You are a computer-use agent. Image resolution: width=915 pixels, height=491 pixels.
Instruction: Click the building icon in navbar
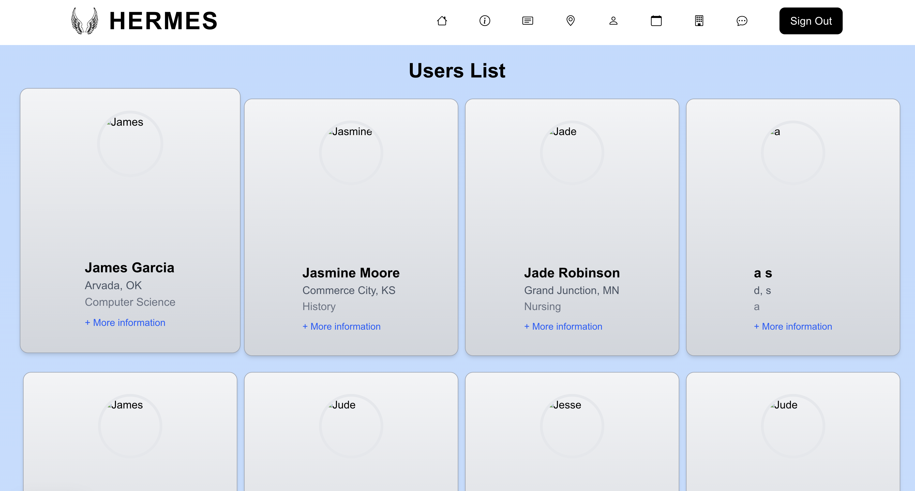tap(699, 21)
